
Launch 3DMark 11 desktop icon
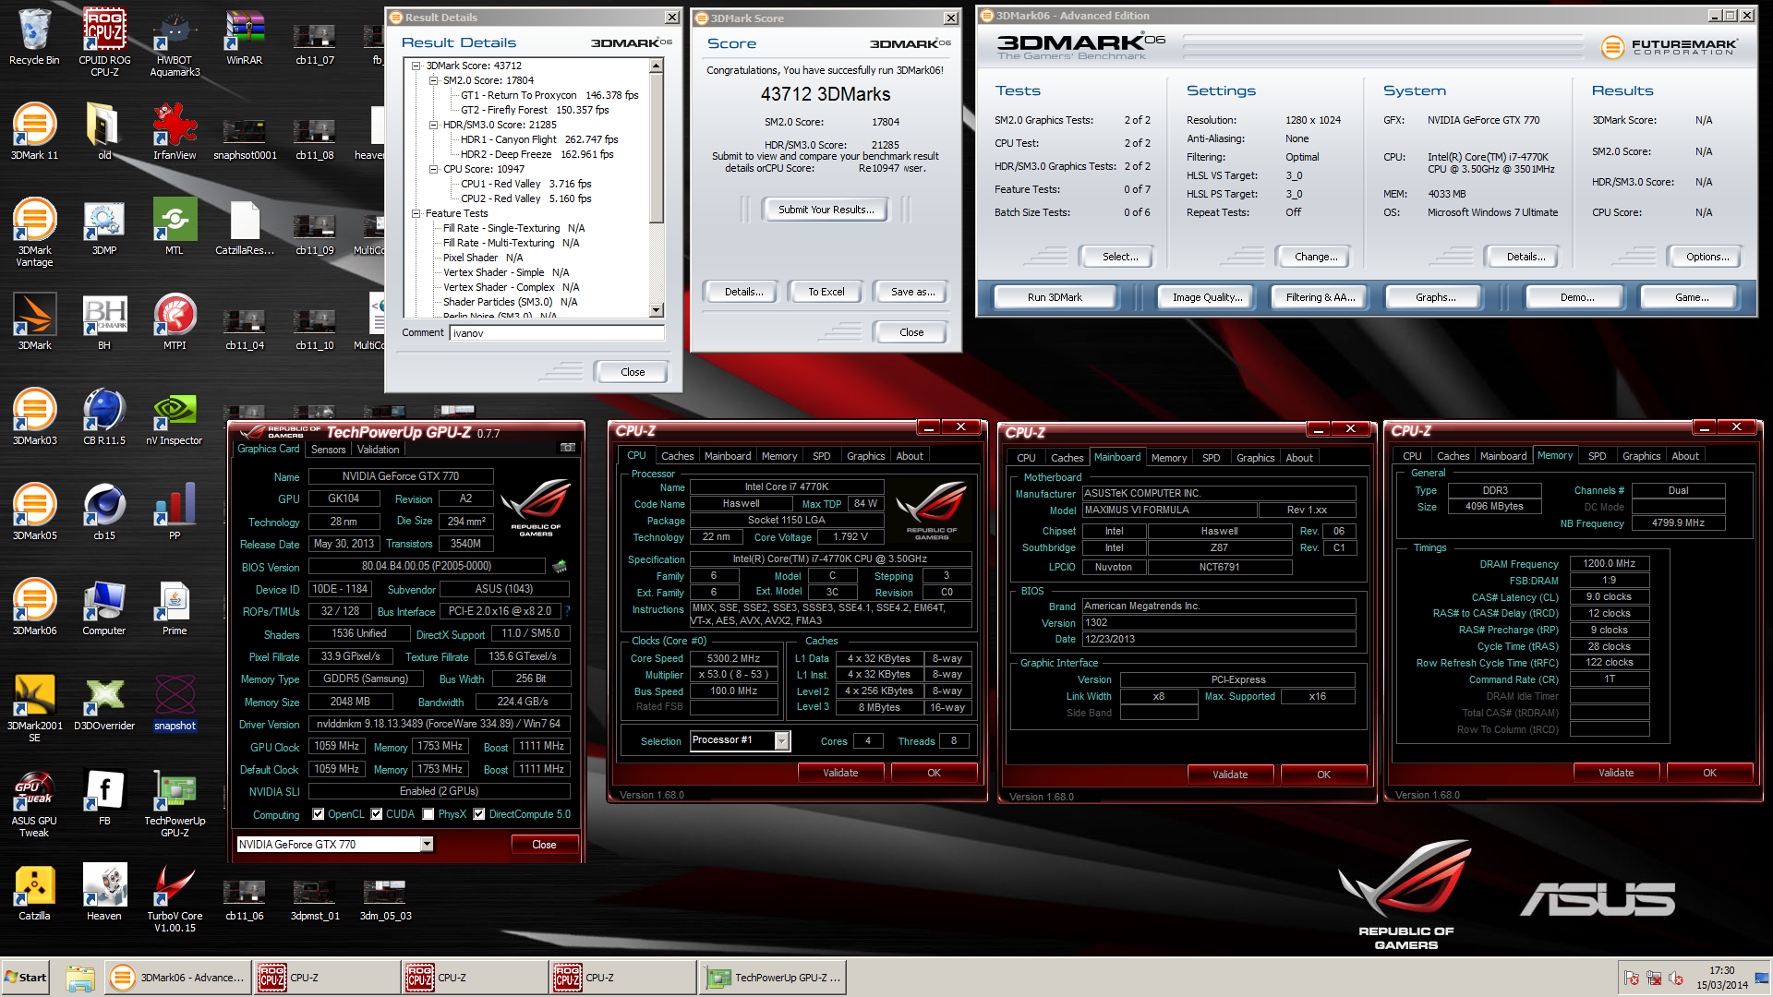(x=34, y=130)
